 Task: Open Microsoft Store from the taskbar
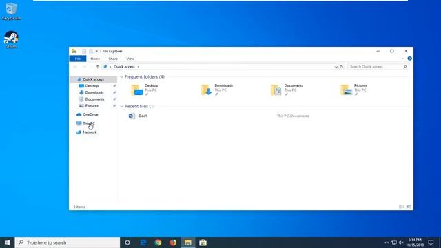tap(203, 242)
